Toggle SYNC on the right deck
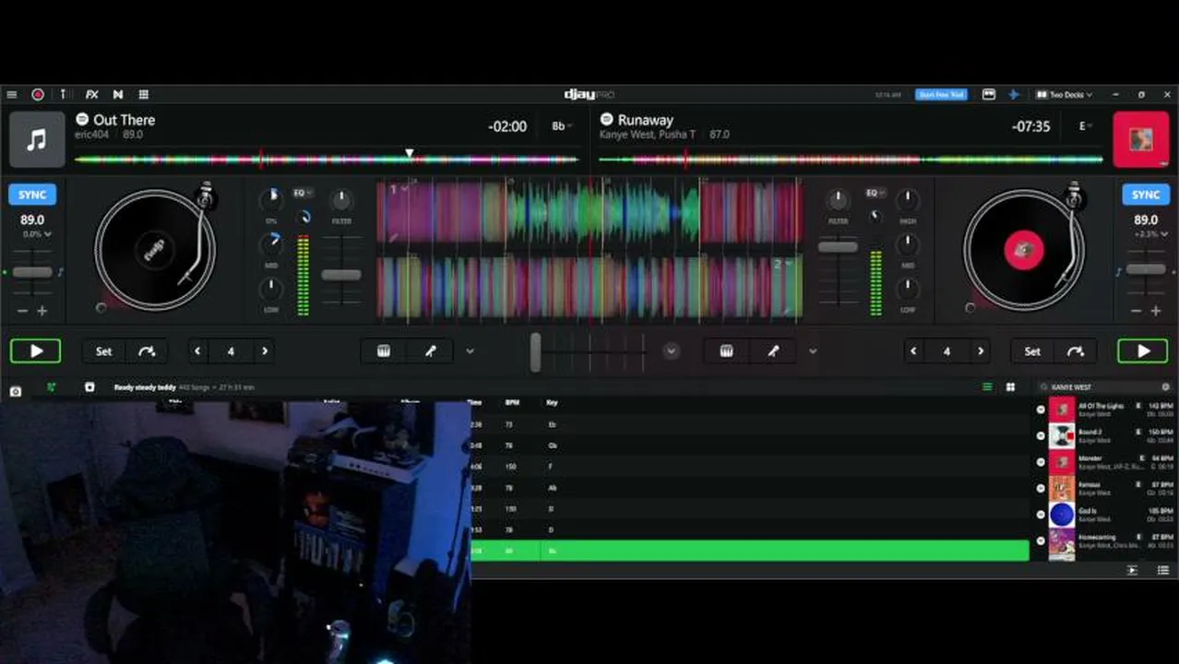Viewport: 1179px width, 664px height. 1146,195
